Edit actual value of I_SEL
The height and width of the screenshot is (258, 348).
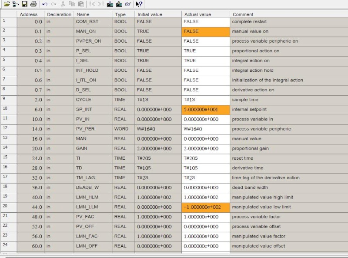206,61
